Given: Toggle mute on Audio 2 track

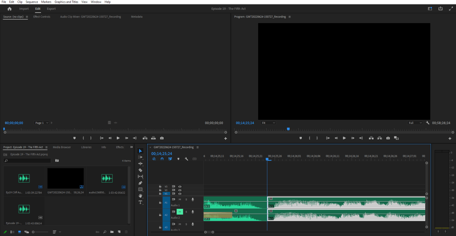Looking at the screenshot, I should click(x=180, y=212).
